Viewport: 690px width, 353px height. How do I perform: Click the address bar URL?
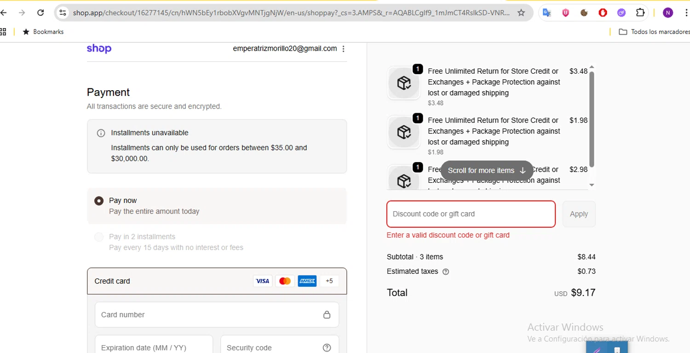[x=291, y=13]
